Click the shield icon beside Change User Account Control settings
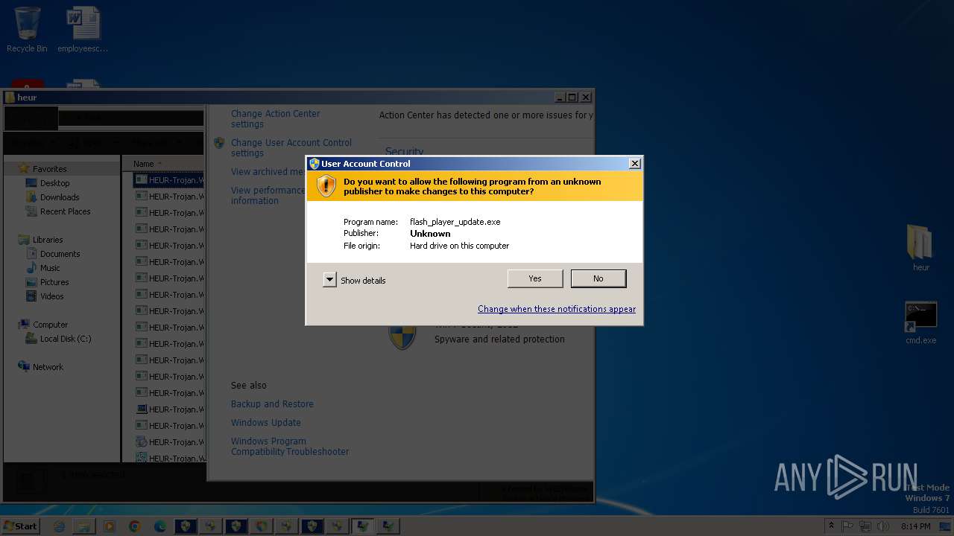Image resolution: width=954 pixels, height=536 pixels. coord(219,143)
